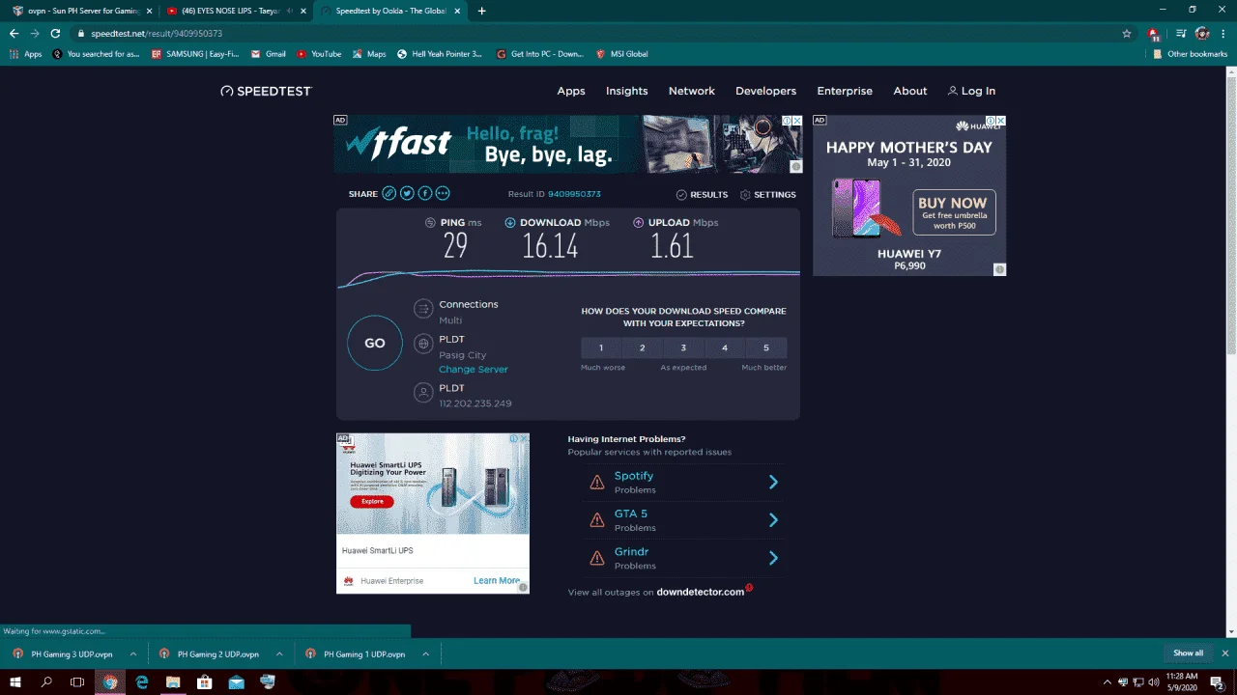The width and height of the screenshot is (1237, 695).
Task: Open more share options ellipsis icon
Action: 443,194
